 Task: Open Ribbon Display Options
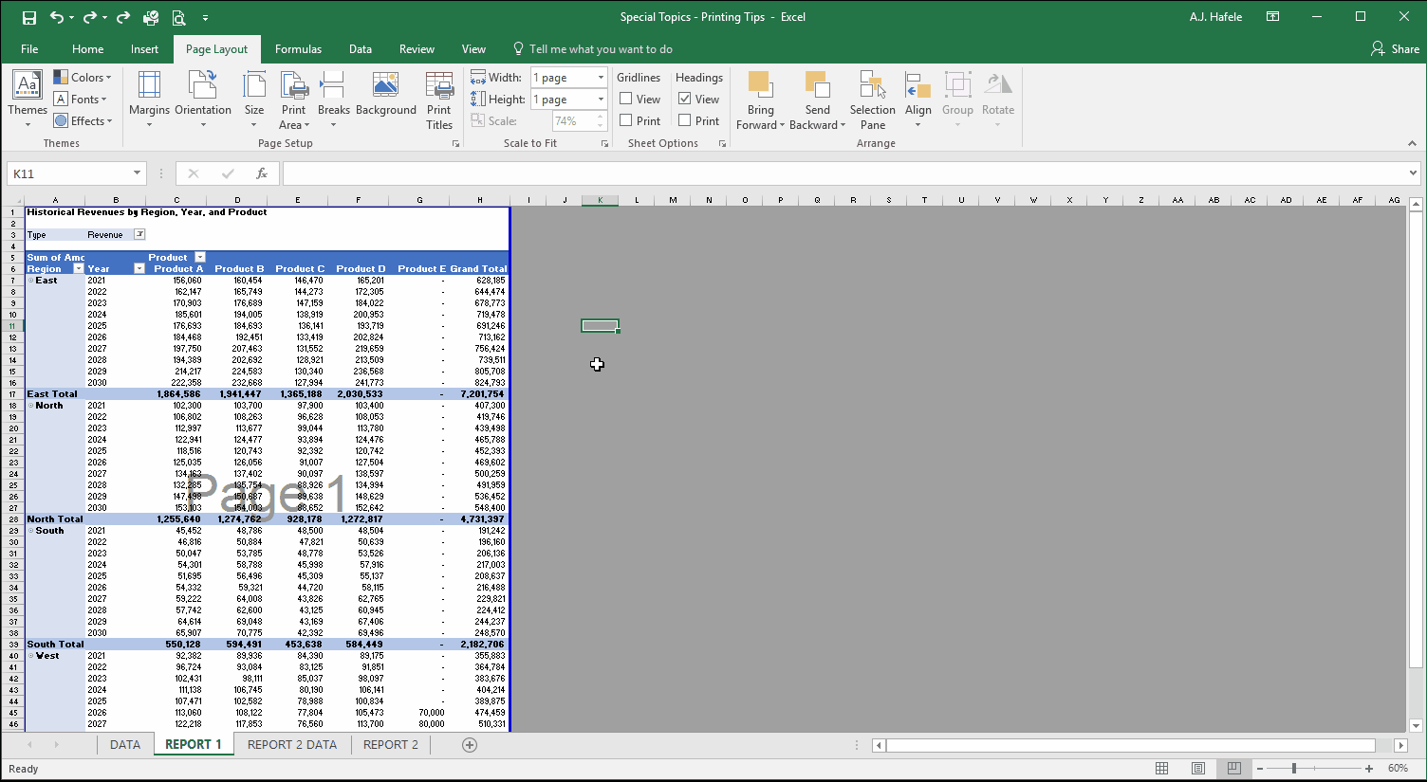[x=1273, y=17]
